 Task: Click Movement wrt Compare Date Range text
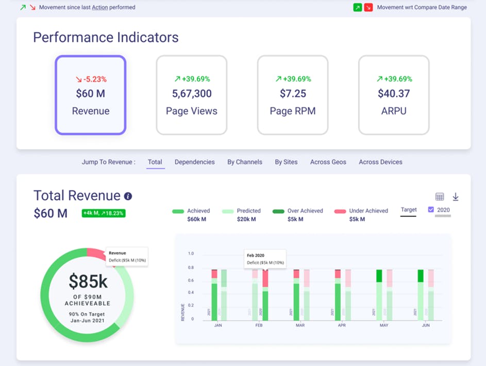tap(422, 7)
